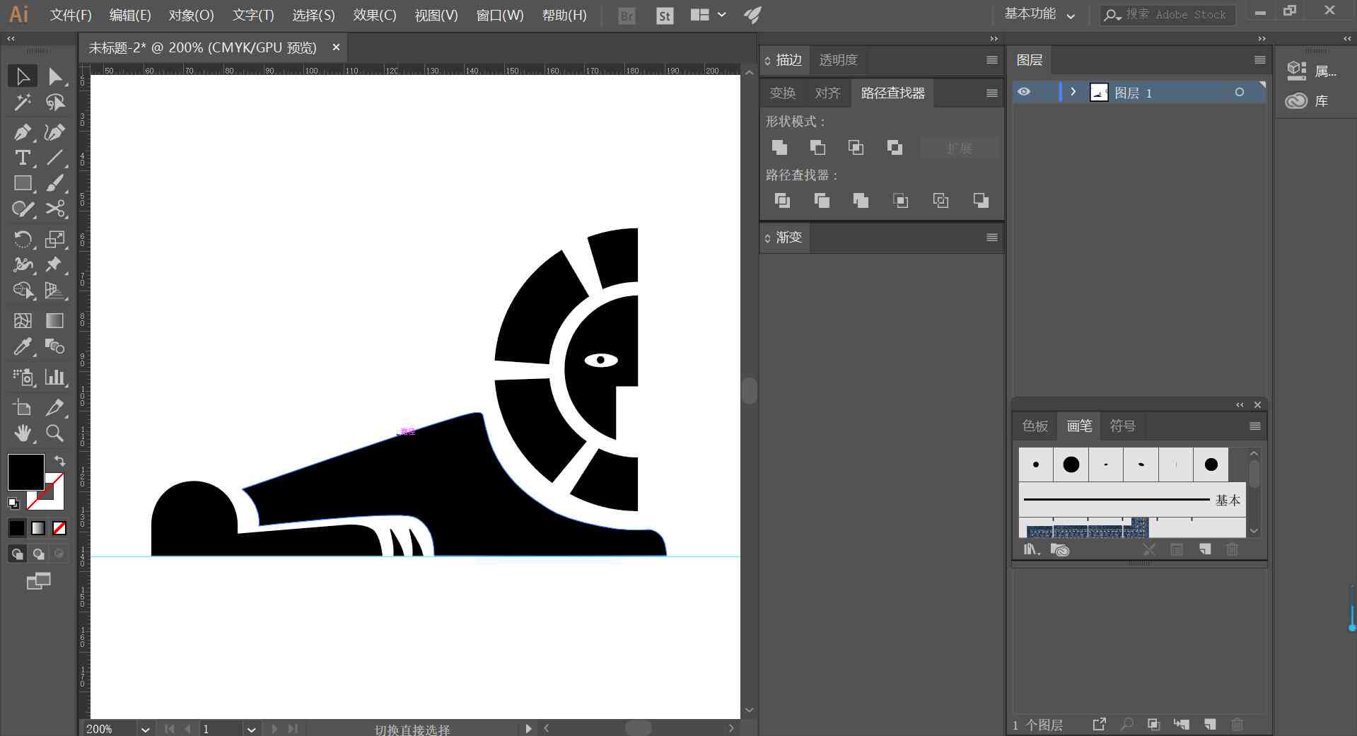
Task: Select the Rotate tool
Action: coord(22,239)
